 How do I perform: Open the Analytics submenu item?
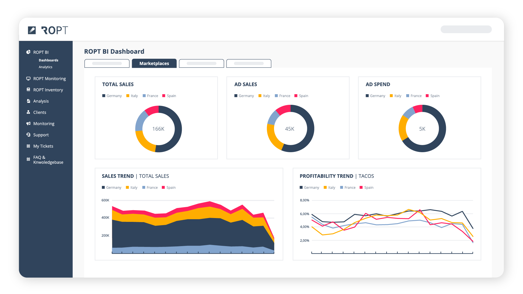click(x=45, y=67)
